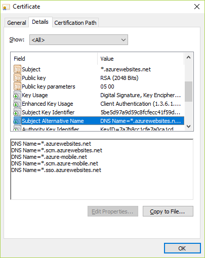The height and width of the screenshot is (258, 205).
Task: Click the 05 00 value
Action: coord(107,87)
